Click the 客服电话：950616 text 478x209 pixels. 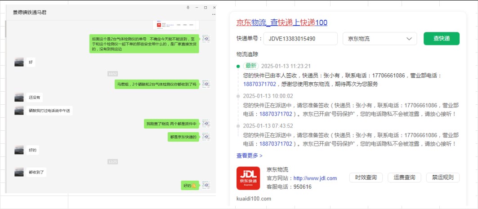pyautogui.click(x=289, y=187)
